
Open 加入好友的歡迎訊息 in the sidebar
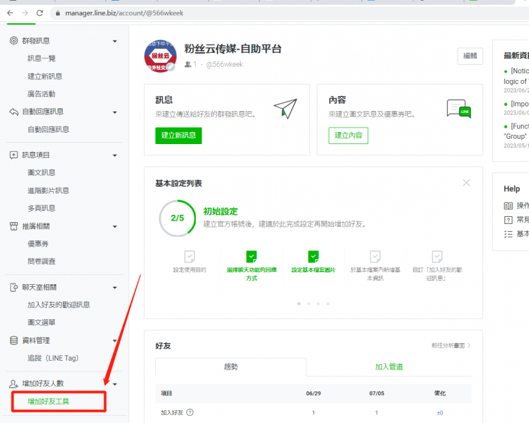click(x=59, y=305)
